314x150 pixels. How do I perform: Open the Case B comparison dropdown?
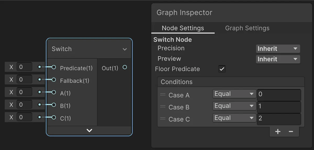pos(234,106)
